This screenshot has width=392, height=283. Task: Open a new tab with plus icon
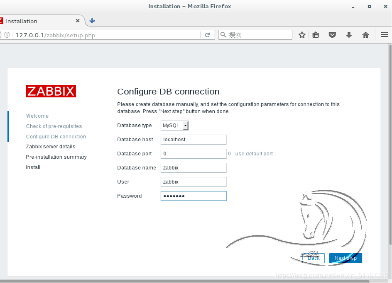pyautogui.click(x=92, y=21)
